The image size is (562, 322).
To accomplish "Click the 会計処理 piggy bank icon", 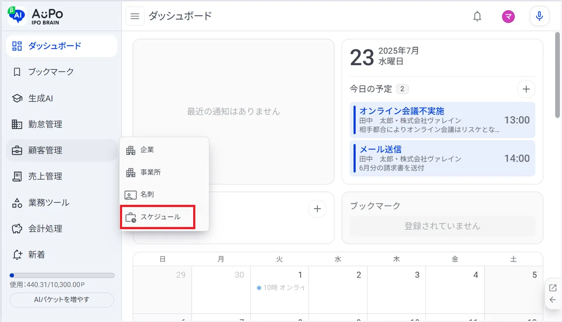I will point(17,228).
